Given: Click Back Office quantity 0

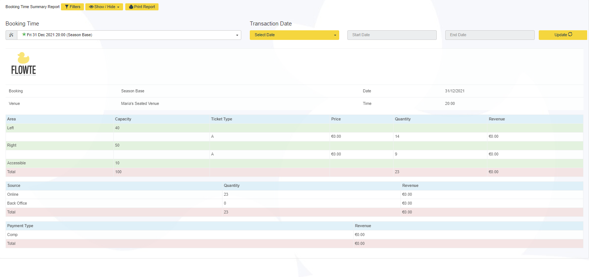Looking at the screenshot, I should coord(225,204).
